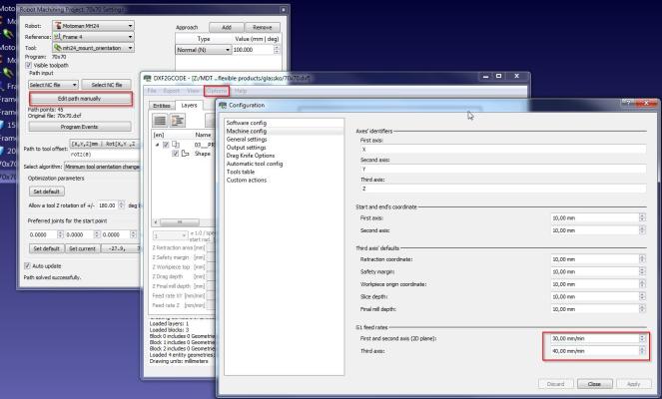
Task: Select Tools table in configuration list
Action: [245, 172]
